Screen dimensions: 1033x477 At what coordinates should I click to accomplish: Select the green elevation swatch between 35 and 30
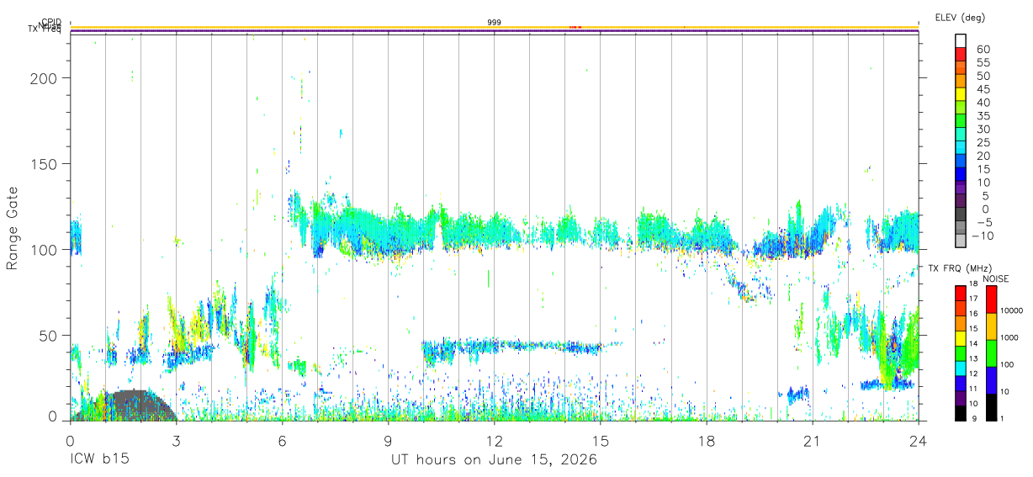(x=961, y=121)
